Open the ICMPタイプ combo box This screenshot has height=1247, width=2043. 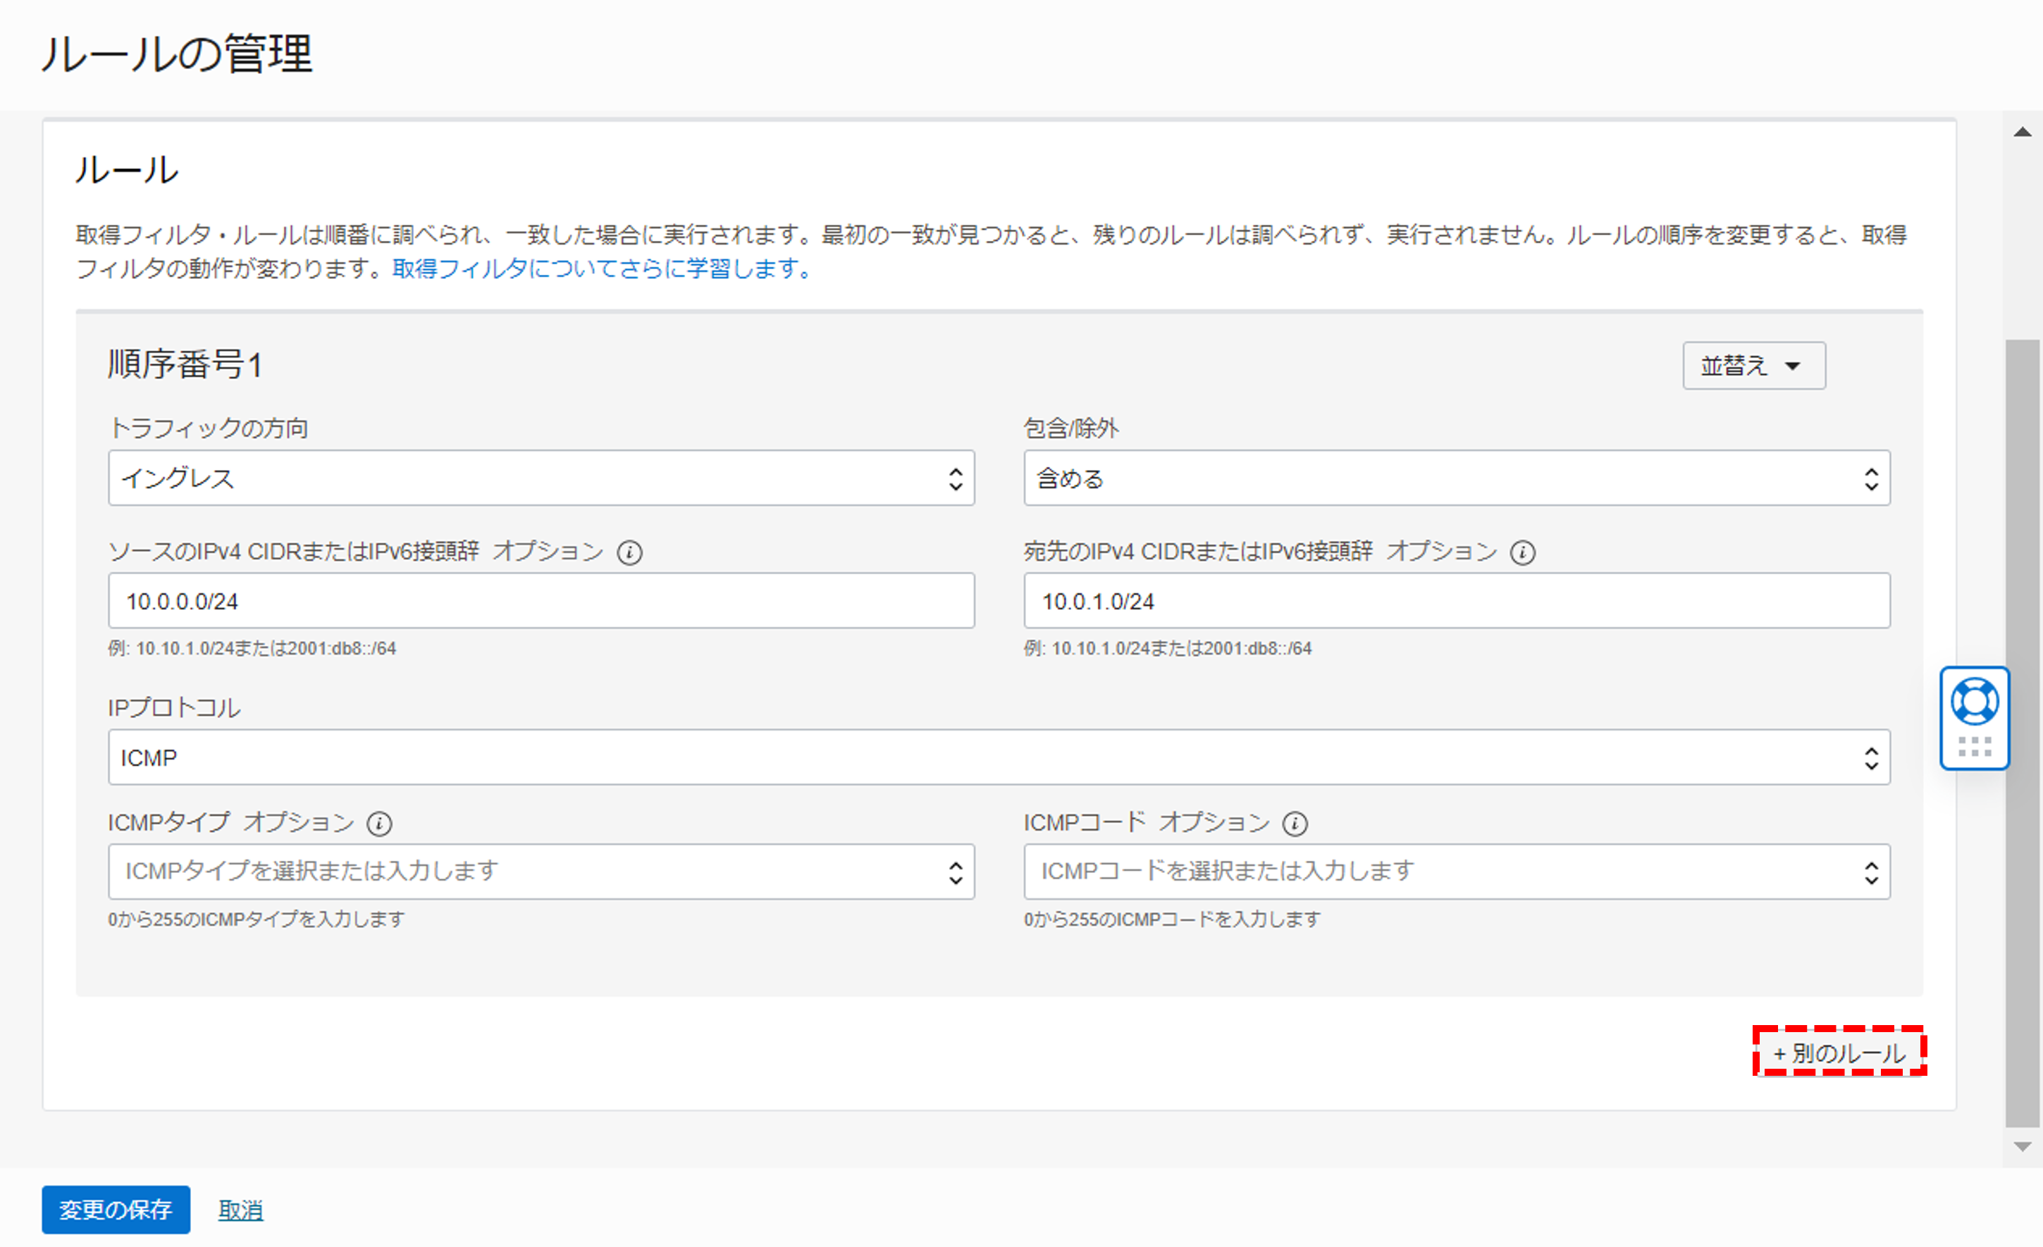click(x=541, y=871)
